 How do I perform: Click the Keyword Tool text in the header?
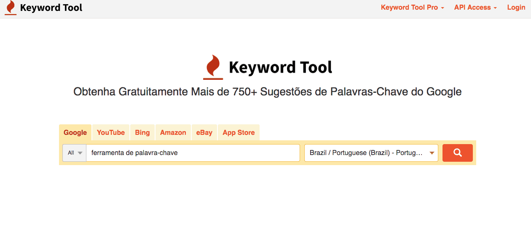51,8
